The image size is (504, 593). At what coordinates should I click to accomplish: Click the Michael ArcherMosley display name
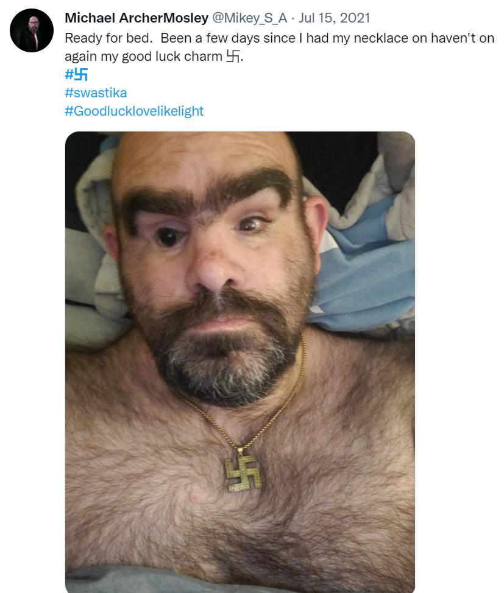pos(137,18)
